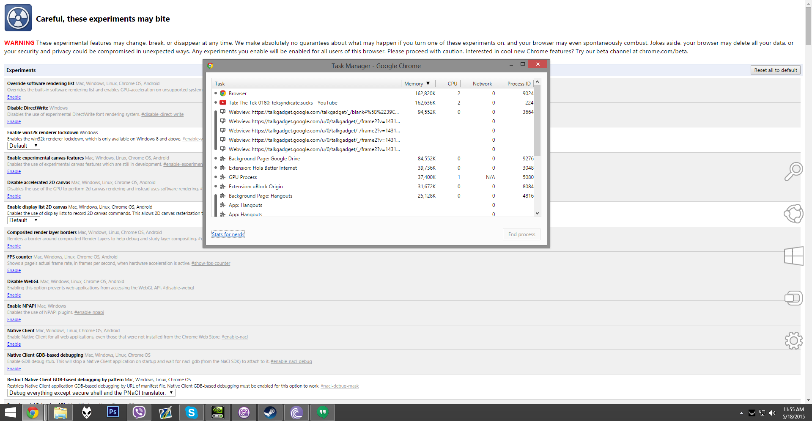The height and width of the screenshot is (421, 812).
Task: Click the Share charm icon
Action: tap(793, 214)
